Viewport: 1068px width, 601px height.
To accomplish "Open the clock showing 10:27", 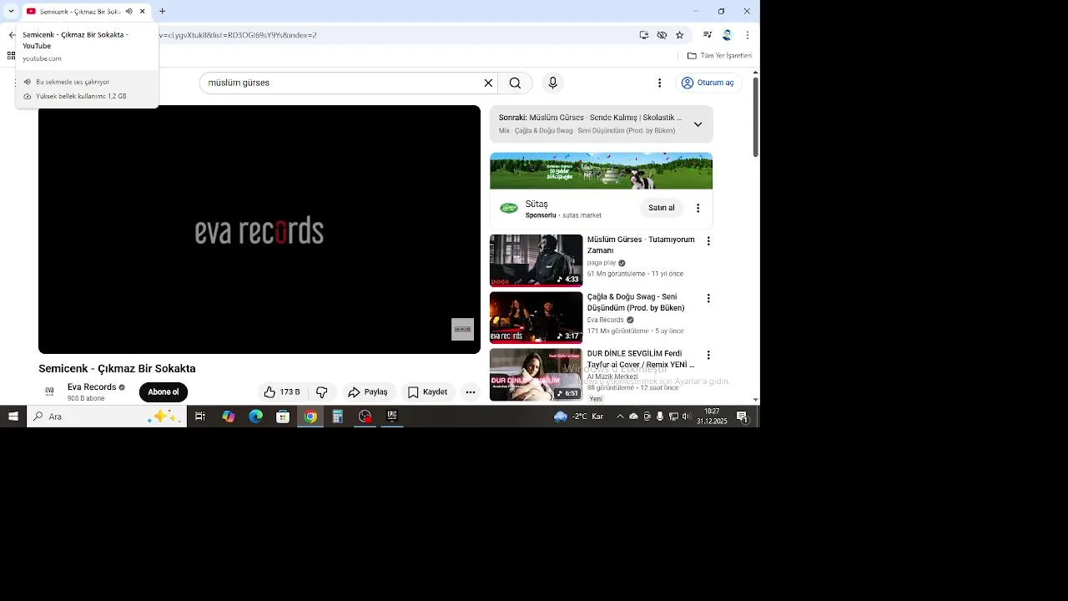I will point(712,417).
